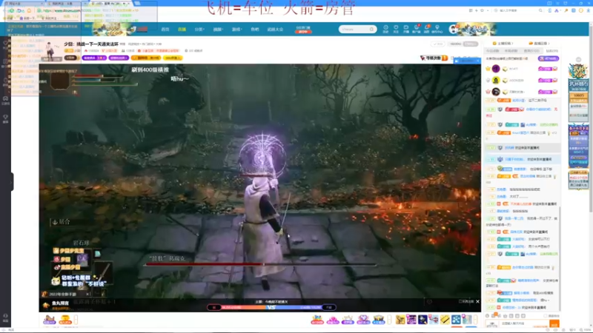Open the emoji icon in the chat toolbar
This screenshot has height=333, width=593.
[488, 316]
